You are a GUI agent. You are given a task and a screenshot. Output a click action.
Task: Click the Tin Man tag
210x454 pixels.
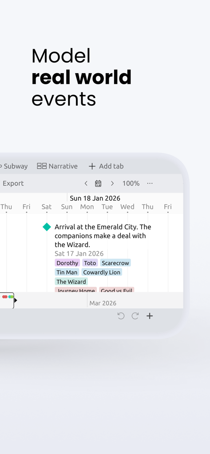(67, 272)
